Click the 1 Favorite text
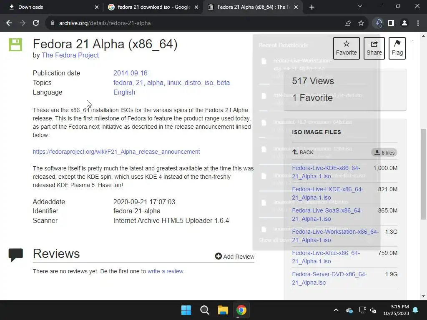The width and height of the screenshot is (427, 320). tap(312, 97)
